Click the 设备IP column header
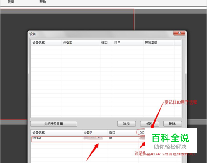This screenshot has width=207, height=163. (95, 133)
